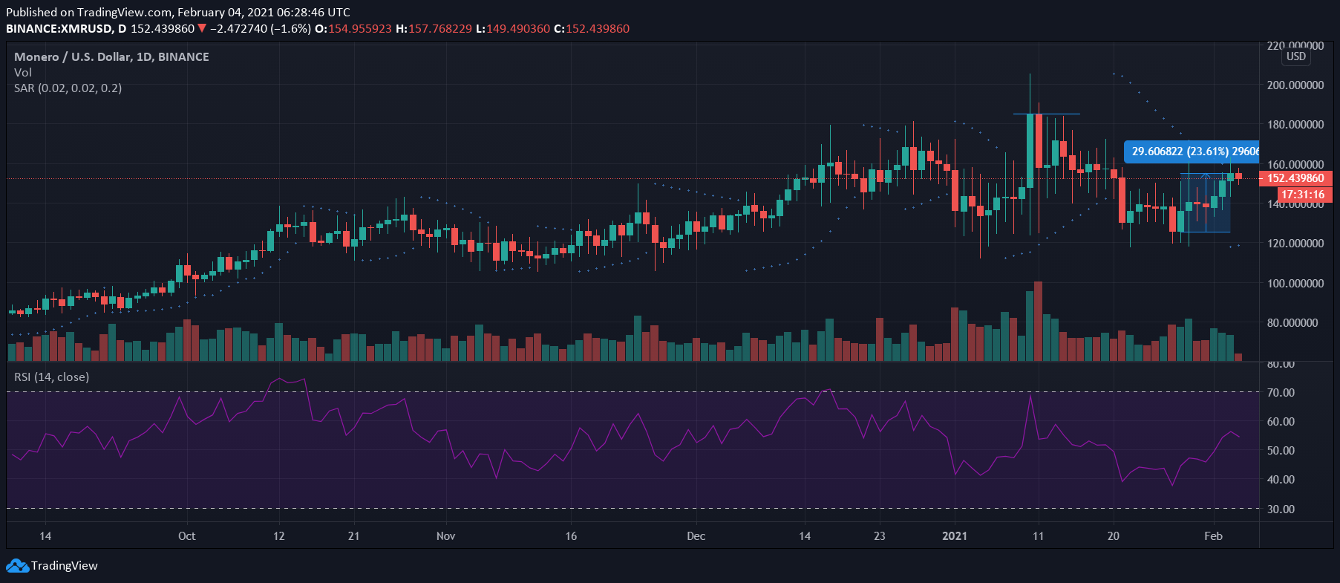This screenshot has height=583, width=1340.
Task: Click the red down-triangle price change icon
Action: pos(202,28)
